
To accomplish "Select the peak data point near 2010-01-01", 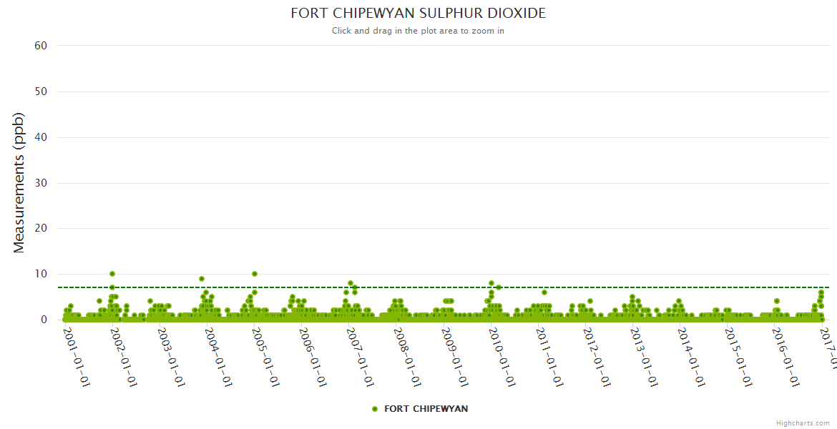I will [491, 283].
